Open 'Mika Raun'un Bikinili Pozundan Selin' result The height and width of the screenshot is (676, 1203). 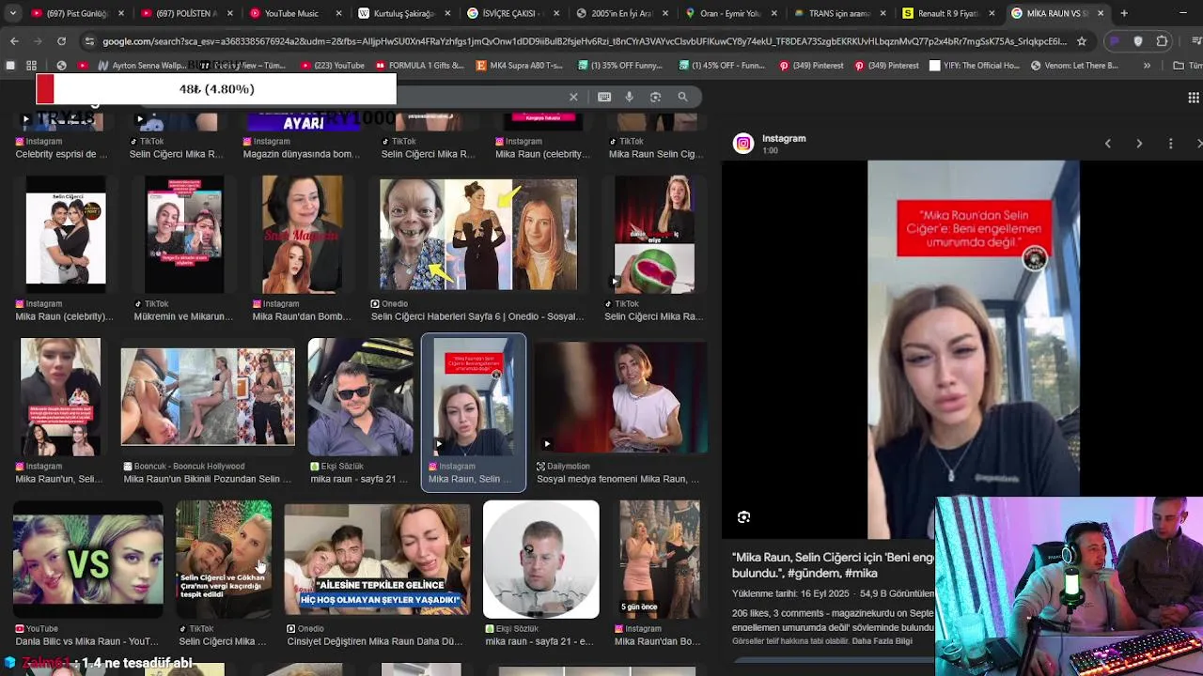tap(208, 479)
